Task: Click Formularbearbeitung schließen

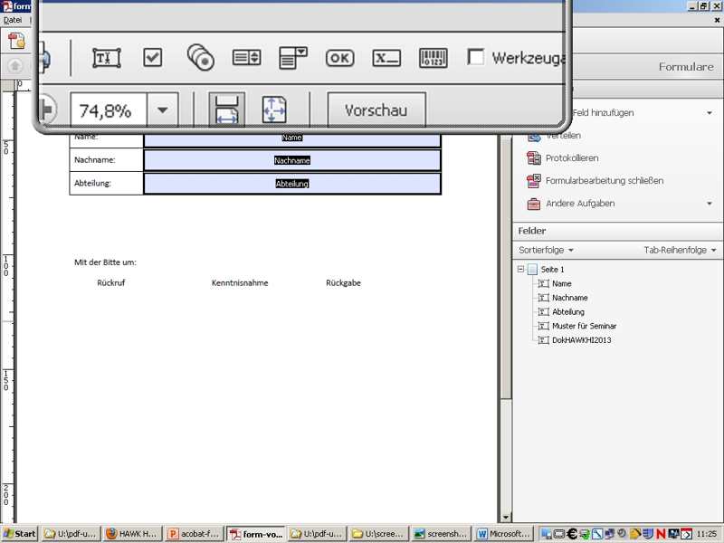Action: coord(604,181)
